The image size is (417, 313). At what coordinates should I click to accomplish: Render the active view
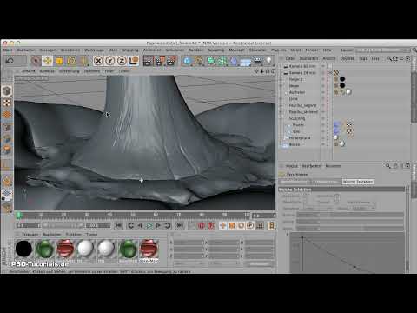(148, 61)
